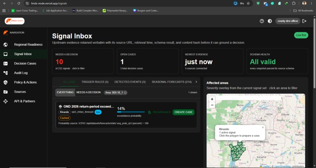This screenshot has height=168, width=316.
Task: Click the CREATE CASE button
Action: (183, 112)
